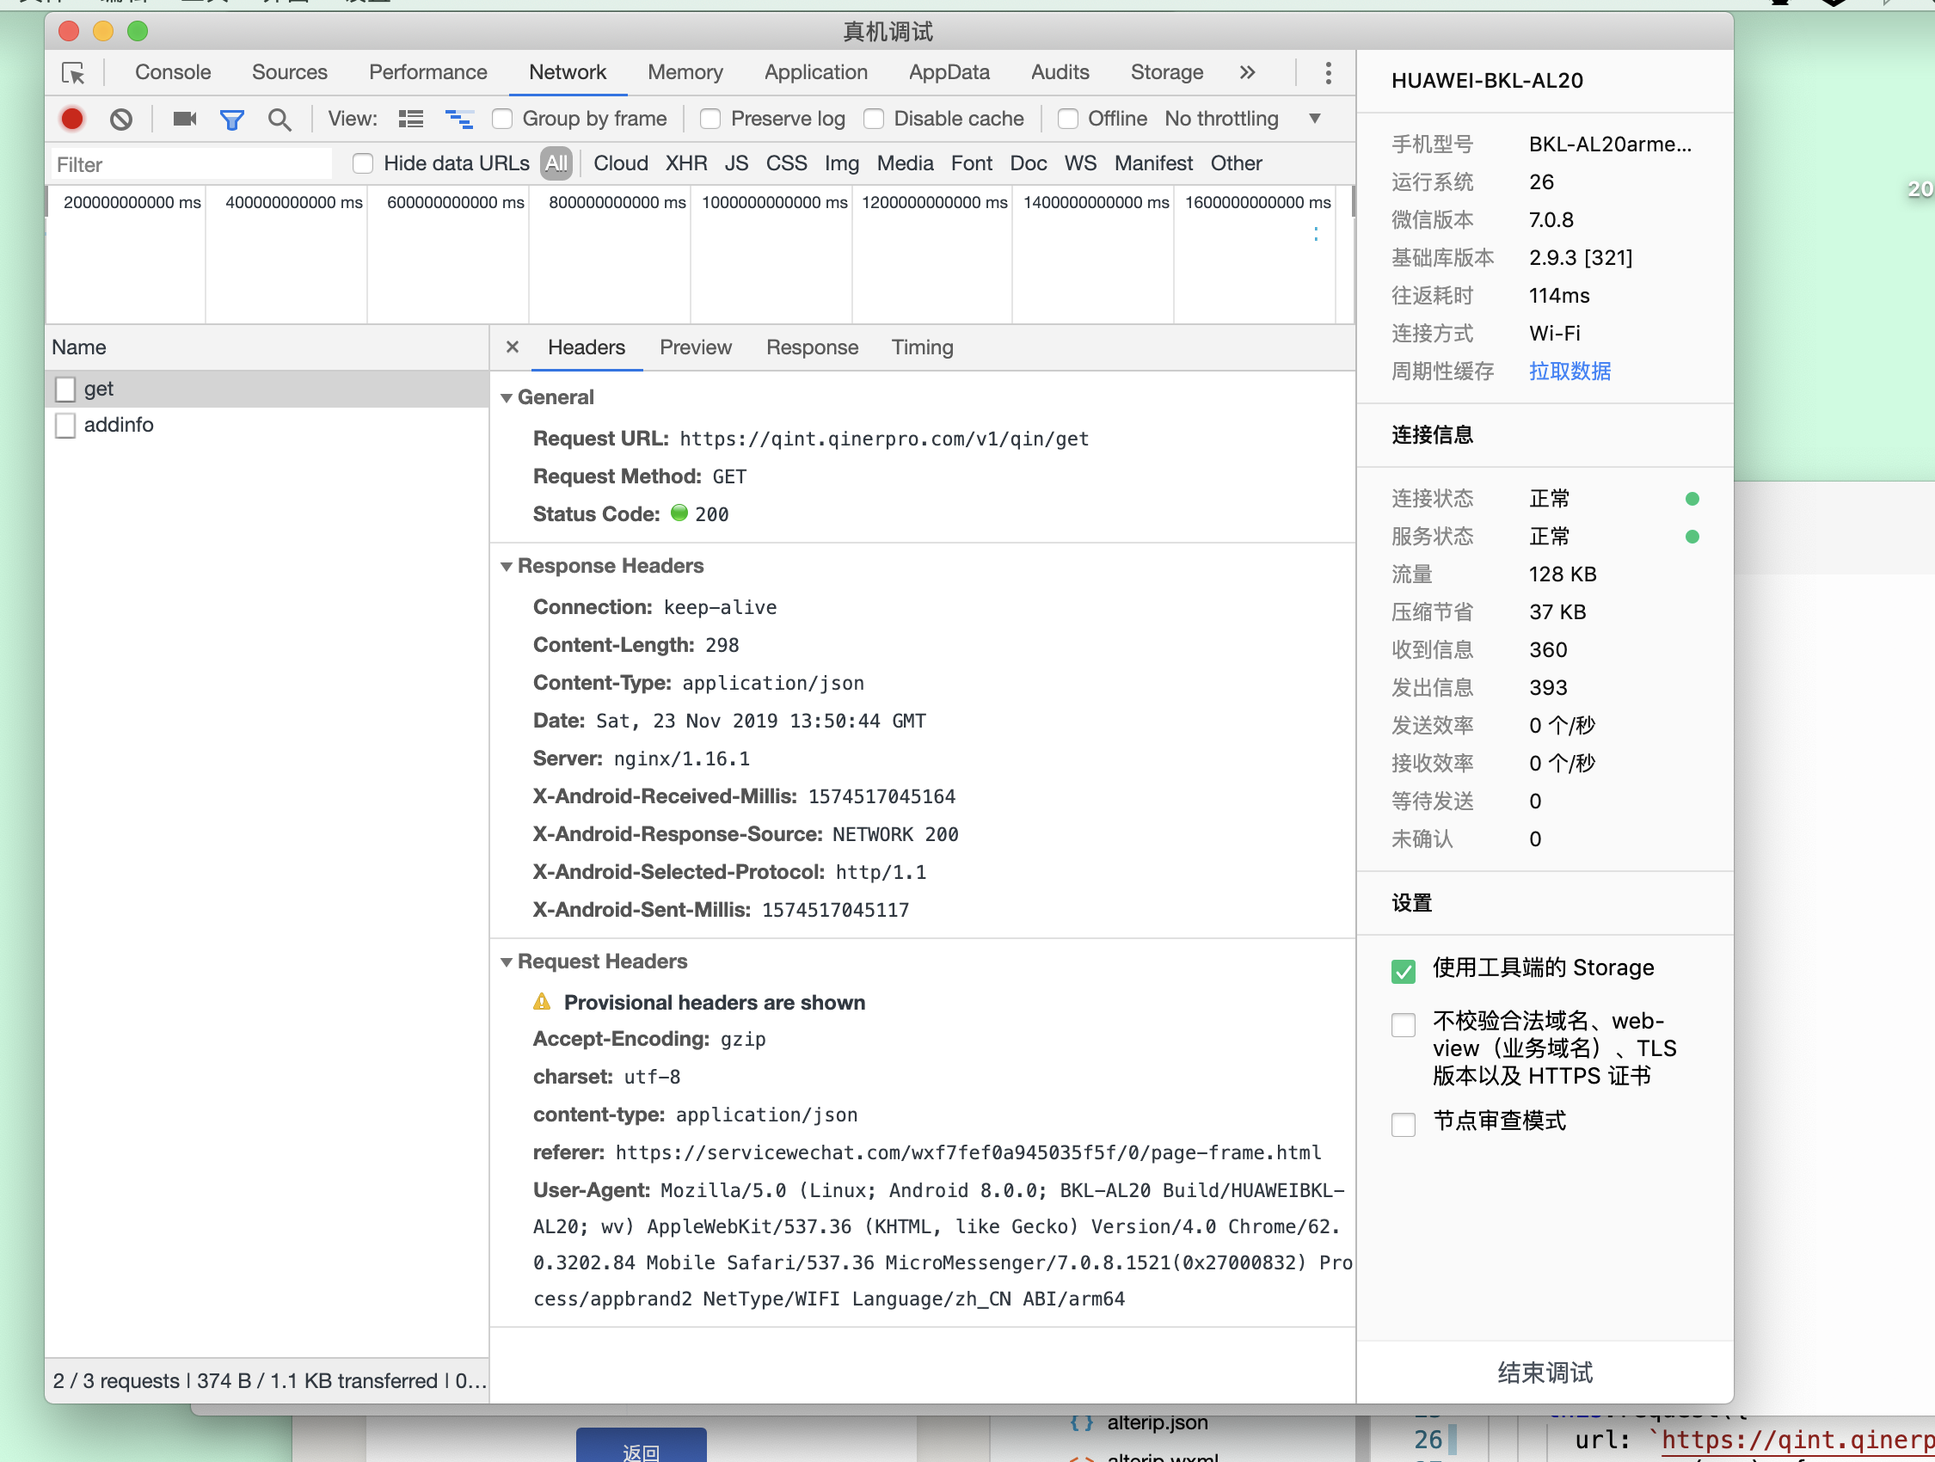Show more DevTools tabs via double chevron
The height and width of the screenshot is (1462, 1935).
pos(1247,72)
